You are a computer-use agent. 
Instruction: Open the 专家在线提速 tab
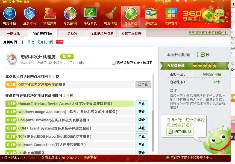(131, 33)
